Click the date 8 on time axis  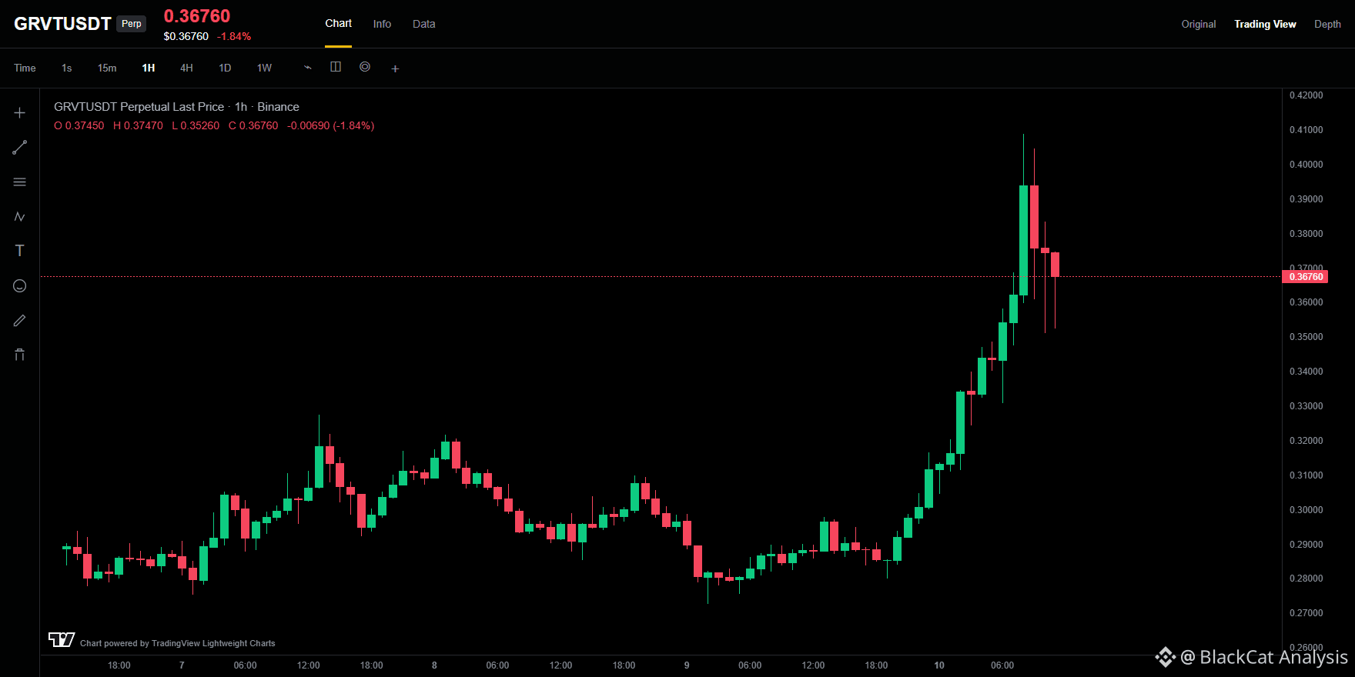pyautogui.click(x=434, y=665)
